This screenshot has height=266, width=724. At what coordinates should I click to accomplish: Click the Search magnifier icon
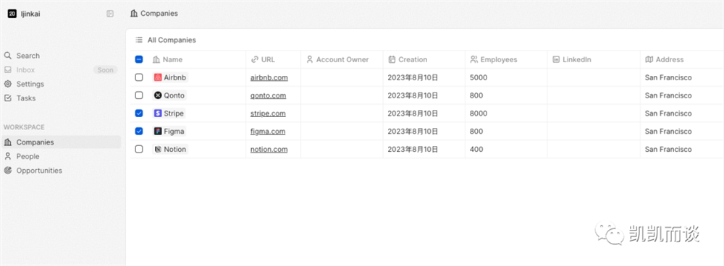[x=8, y=56]
